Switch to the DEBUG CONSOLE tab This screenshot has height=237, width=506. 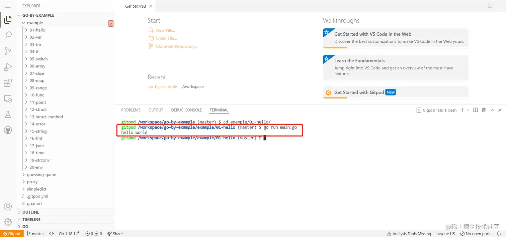(186, 110)
